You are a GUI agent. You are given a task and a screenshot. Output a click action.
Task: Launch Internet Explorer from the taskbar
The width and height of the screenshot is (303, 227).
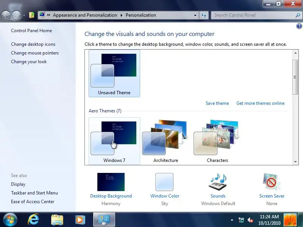(x=33, y=220)
